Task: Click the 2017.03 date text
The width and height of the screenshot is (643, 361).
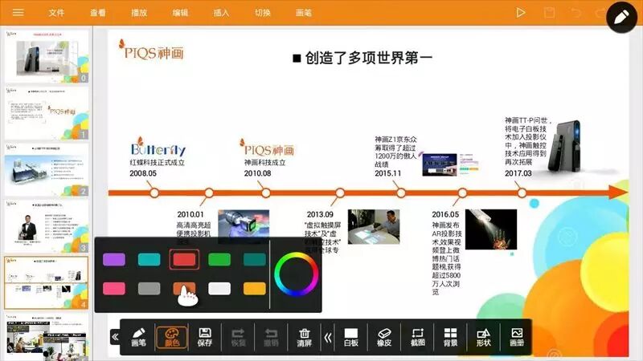Action: point(518,173)
